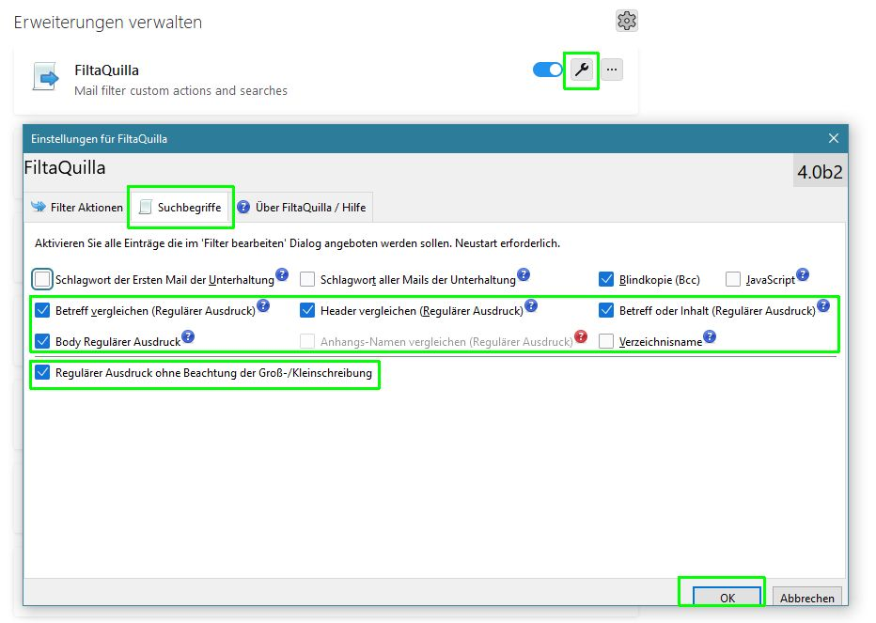The image size is (876, 623).
Task: Toggle Regulärer Ausdruck ohne Beachtung der Groß-/Kleinschreibung
Action: (x=42, y=372)
